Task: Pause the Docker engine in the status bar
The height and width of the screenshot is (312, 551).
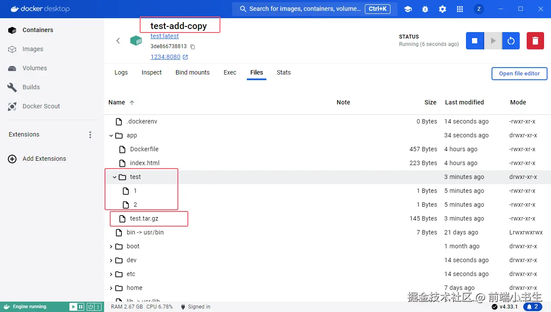Action: pos(81,307)
